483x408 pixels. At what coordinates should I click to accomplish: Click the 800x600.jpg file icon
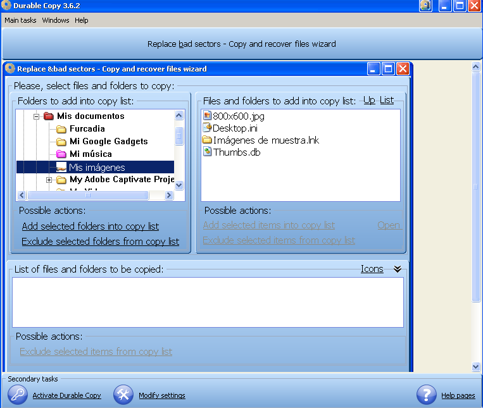(207, 116)
